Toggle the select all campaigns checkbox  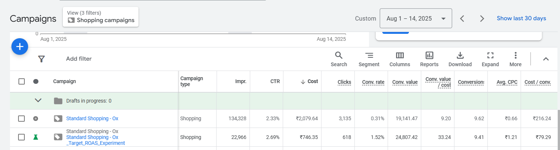coord(22,82)
